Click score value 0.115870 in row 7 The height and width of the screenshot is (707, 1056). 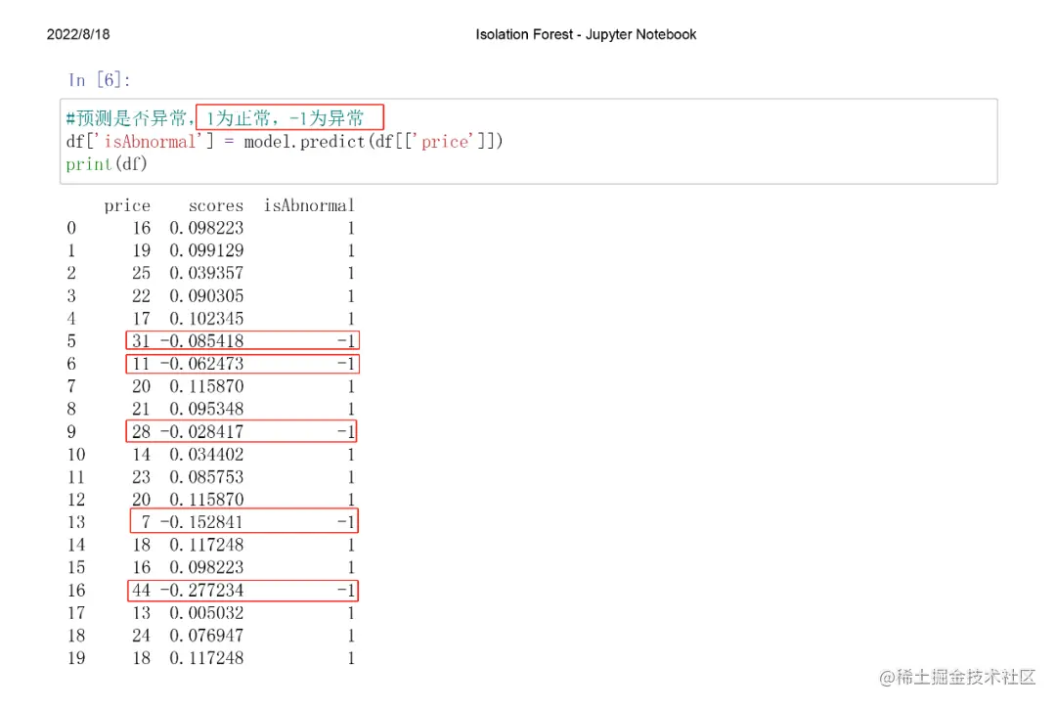click(206, 386)
